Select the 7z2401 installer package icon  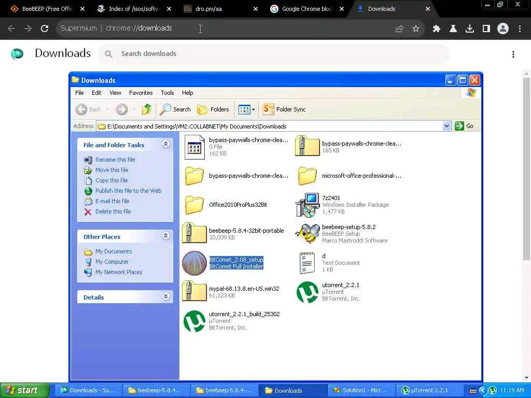click(308, 205)
